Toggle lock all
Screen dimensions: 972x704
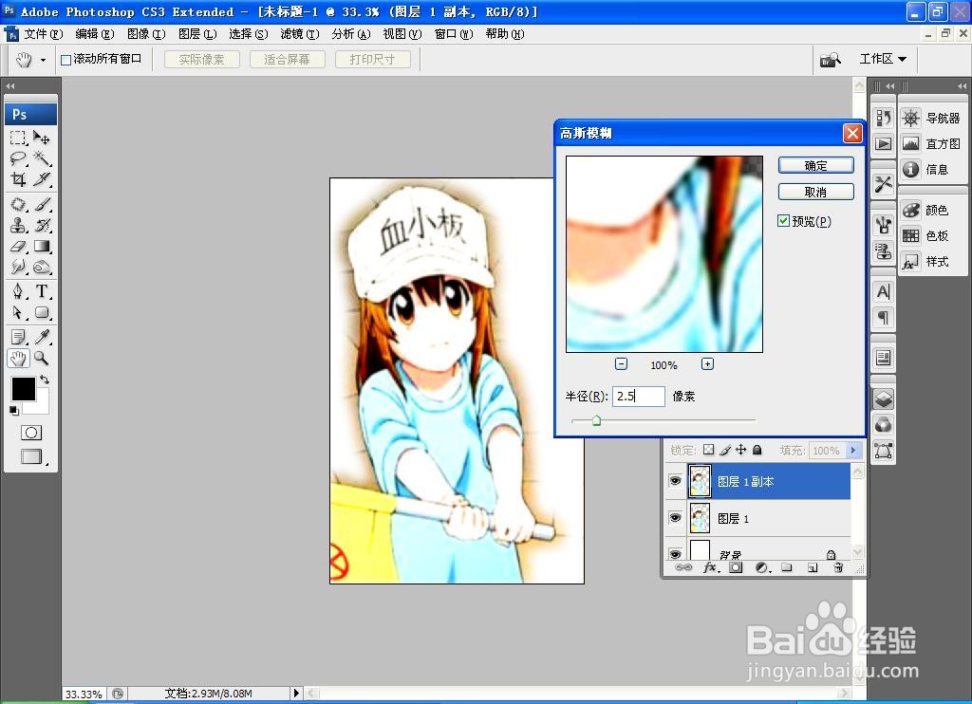point(757,450)
